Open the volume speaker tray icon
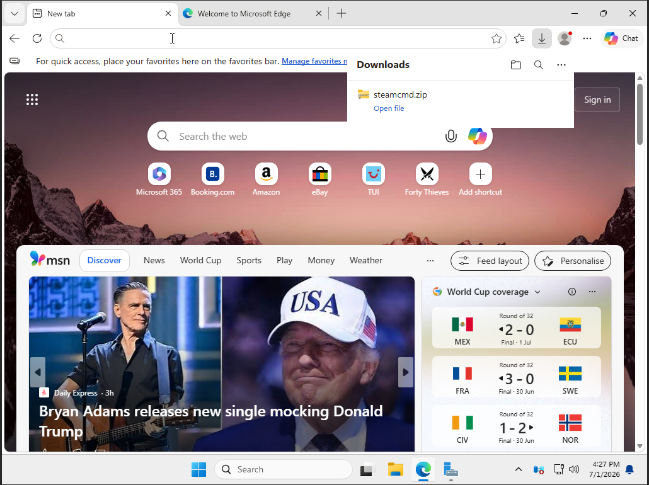The height and width of the screenshot is (485, 649). point(573,469)
